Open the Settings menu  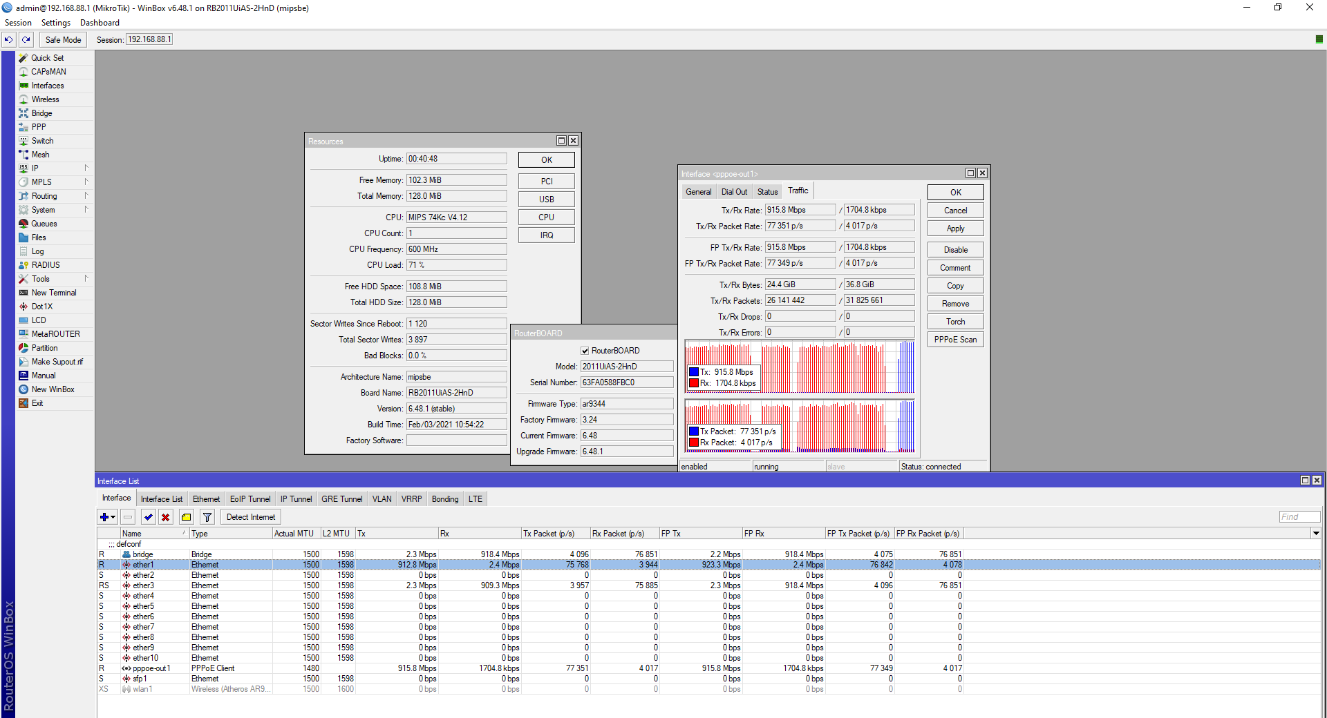click(x=56, y=23)
